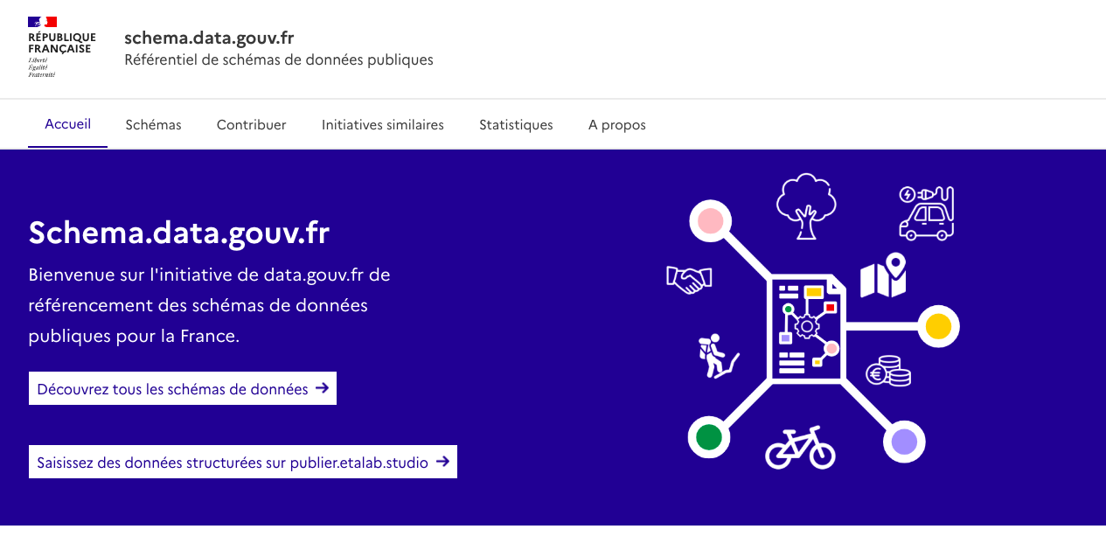1106x550 pixels.
Task: Open the Accueil tab
Action: point(68,124)
